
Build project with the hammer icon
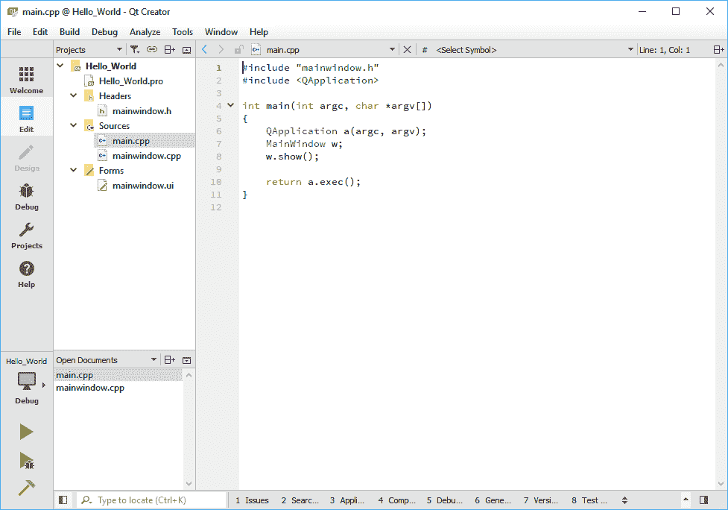tap(27, 487)
